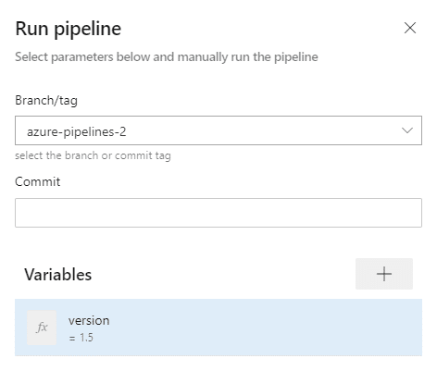The width and height of the screenshot is (437, 371).
Task: Click the 'azure-pipelines-2' text in combo box
Action: 77,132
